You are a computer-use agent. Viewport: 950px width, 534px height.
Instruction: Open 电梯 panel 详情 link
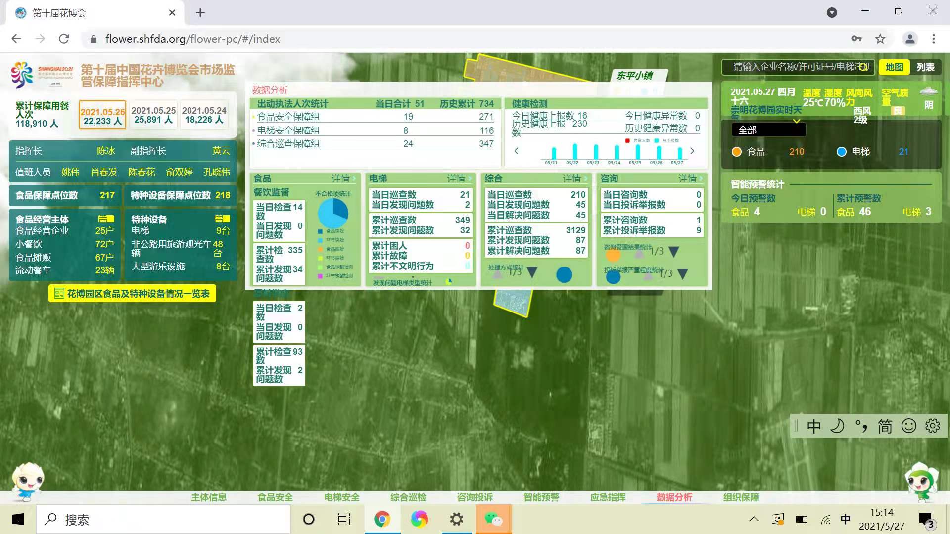(459, 178)
